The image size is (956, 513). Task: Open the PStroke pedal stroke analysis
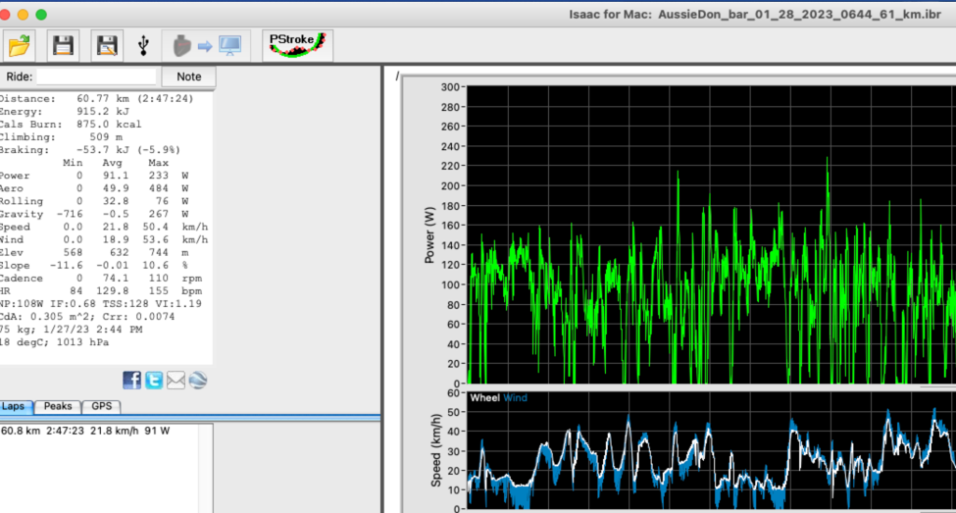(295, 46)
